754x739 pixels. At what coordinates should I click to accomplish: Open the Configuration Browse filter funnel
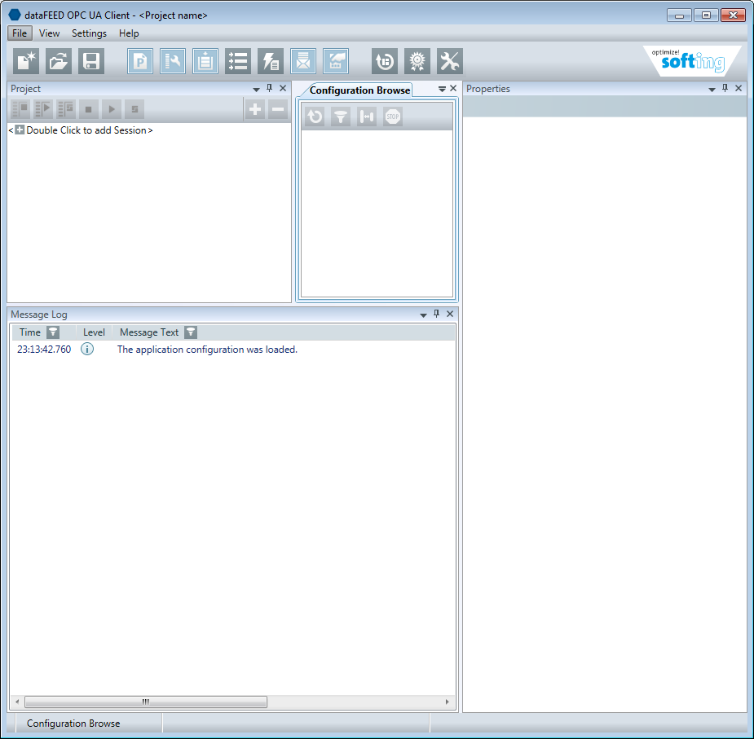point(341,117)
